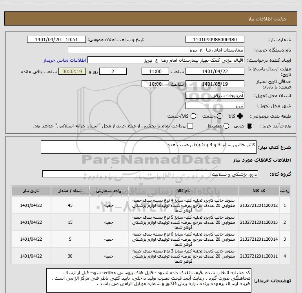Select the خدمت radio button
This screenshot has width=302, height=293.
(220, 116)
